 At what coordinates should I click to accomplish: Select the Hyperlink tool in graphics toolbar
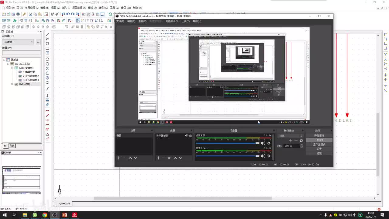tap(47, 105)
